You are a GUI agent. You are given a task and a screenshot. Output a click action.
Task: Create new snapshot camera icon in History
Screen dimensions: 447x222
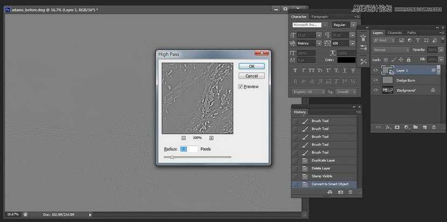[340, 192]
